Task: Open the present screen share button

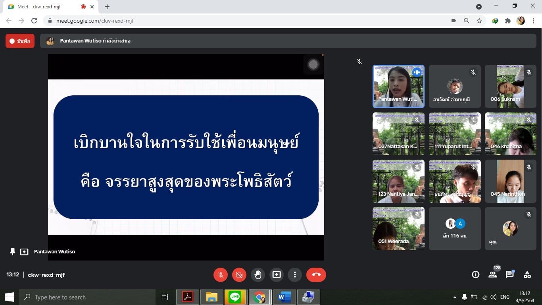Action: [x=276, y=274]
